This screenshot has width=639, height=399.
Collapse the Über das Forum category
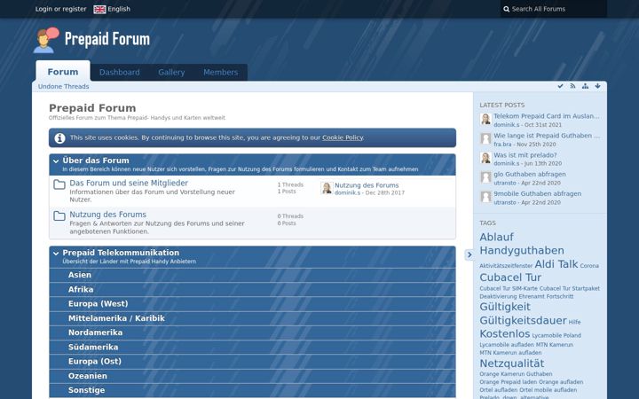click(x=56, y=161)
